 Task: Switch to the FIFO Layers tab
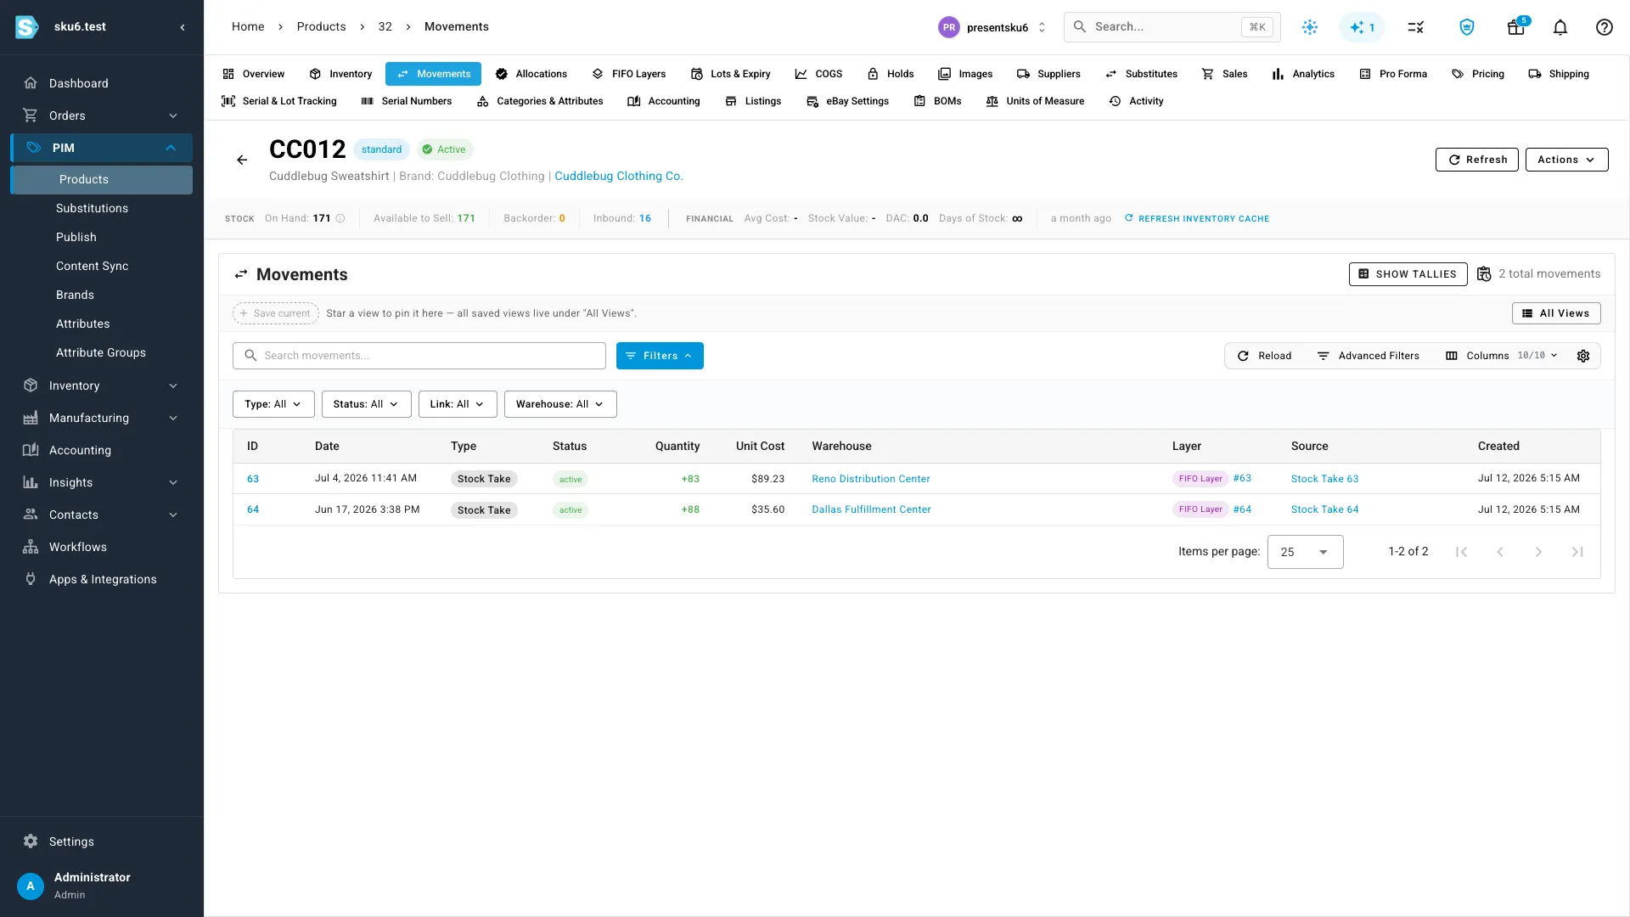(629, 74)
